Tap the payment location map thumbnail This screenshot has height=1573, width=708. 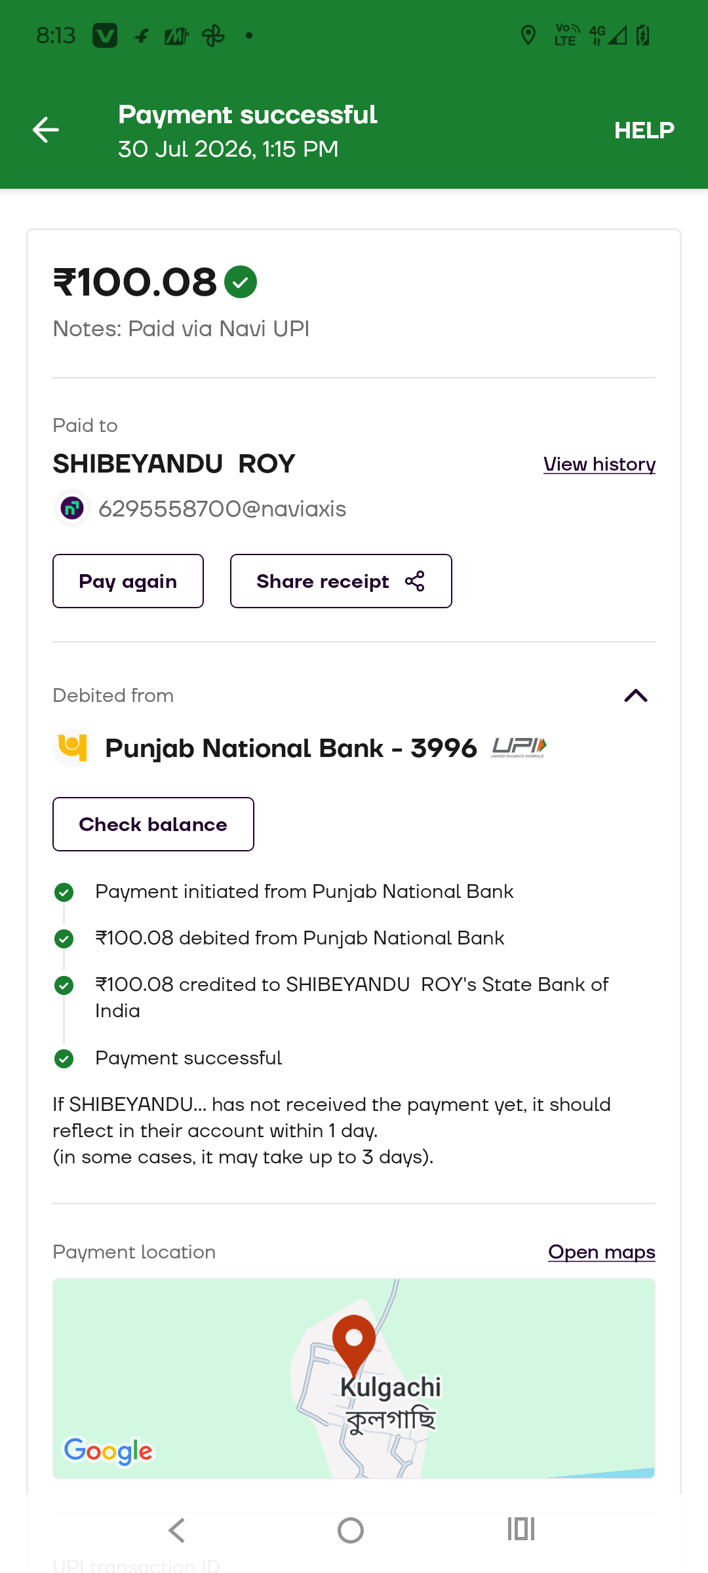point(354,1378)
